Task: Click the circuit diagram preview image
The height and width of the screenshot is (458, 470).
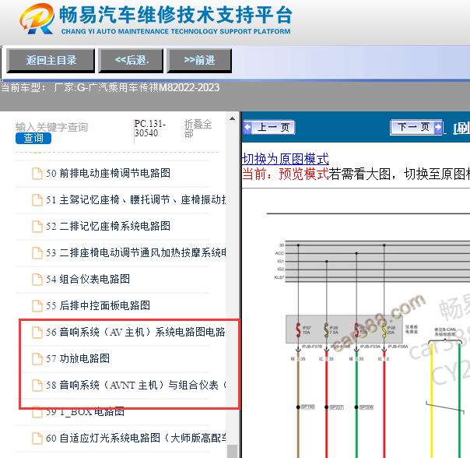Action: point(368,333)
